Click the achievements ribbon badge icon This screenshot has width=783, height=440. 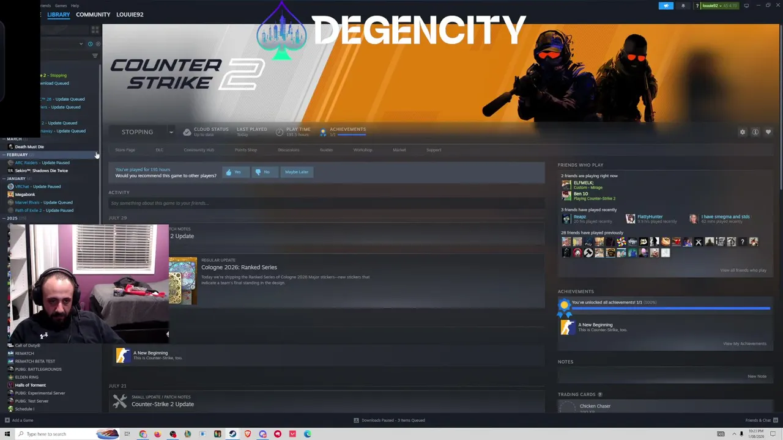click(x=323, y=132)
